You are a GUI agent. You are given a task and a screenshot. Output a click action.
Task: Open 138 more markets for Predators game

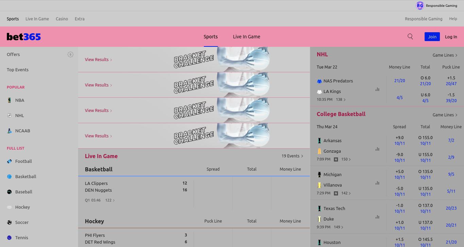[341, 99]
